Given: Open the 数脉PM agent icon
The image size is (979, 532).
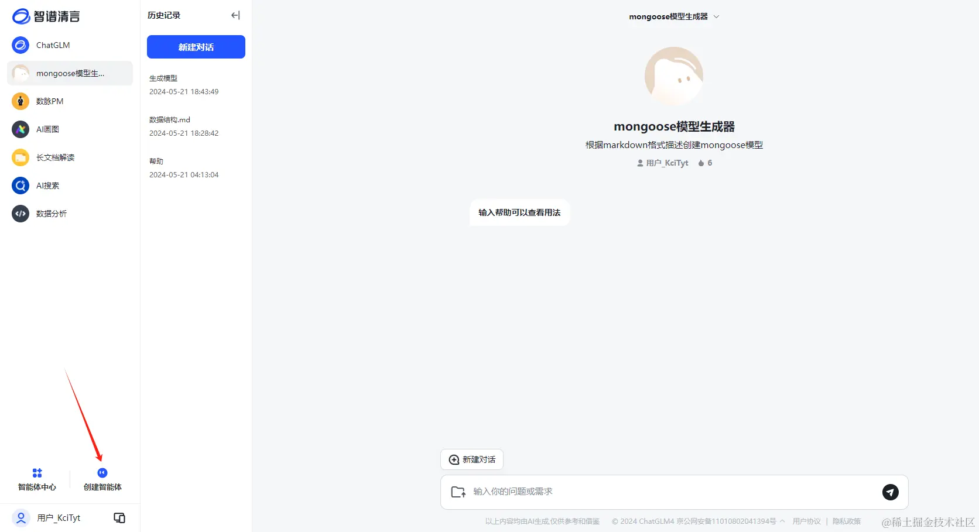Looking at the screenshot, I should coord(20,101).
